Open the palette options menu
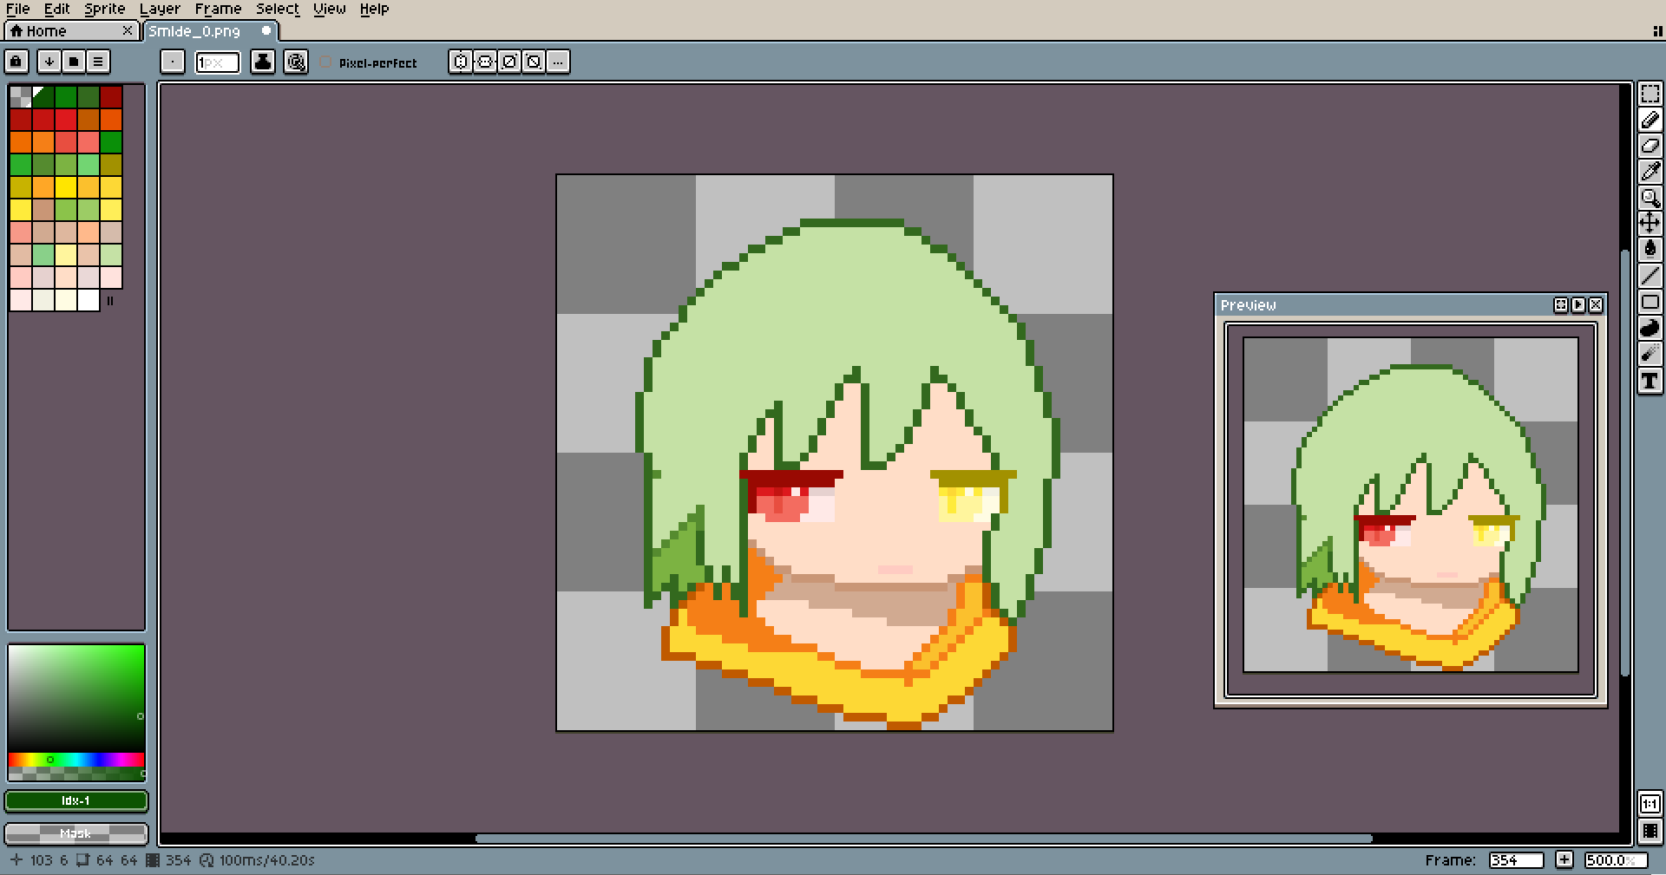Viewport: 1666px width, 875px height. 98,62
